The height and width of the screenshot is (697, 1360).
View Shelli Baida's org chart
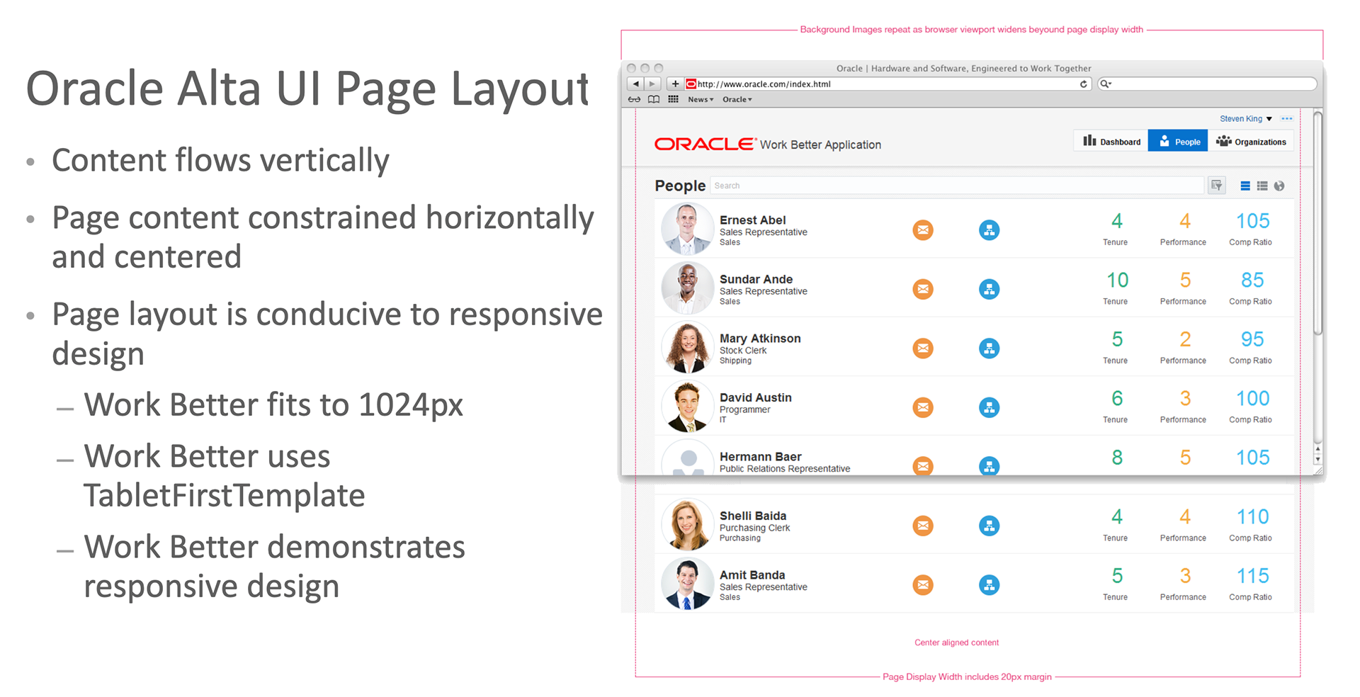(989, 526)
